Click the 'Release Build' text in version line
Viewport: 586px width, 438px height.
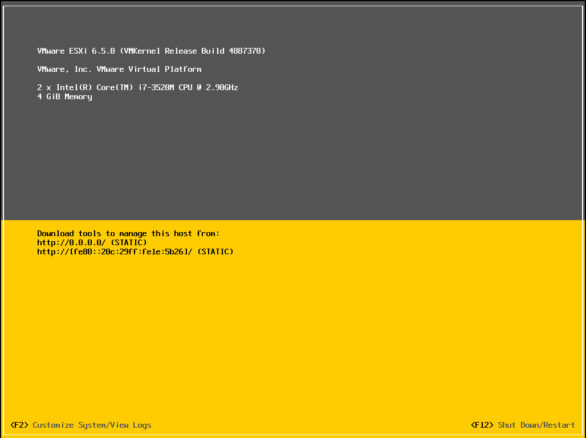pyautogui.click(x=194, y=51)
